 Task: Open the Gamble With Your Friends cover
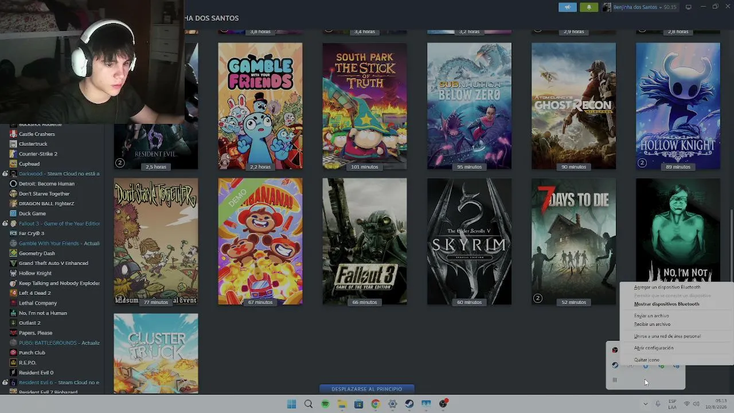point(260,106)
